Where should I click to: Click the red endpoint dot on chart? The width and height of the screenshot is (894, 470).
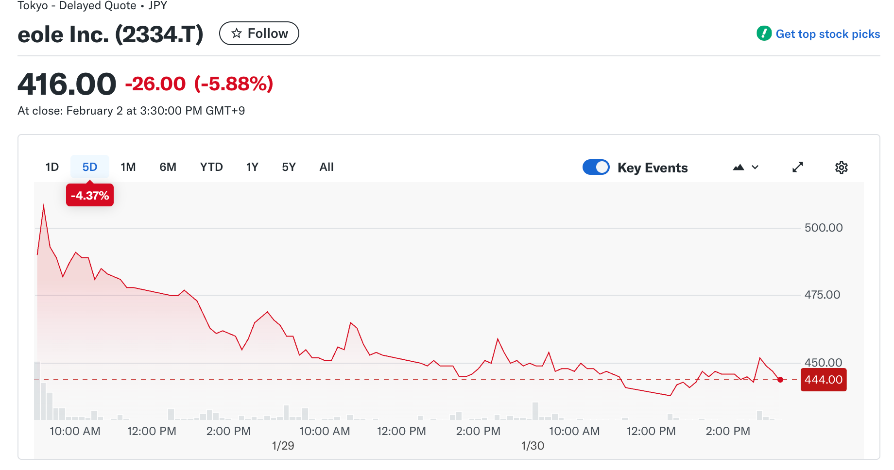[x=780, y=380]
